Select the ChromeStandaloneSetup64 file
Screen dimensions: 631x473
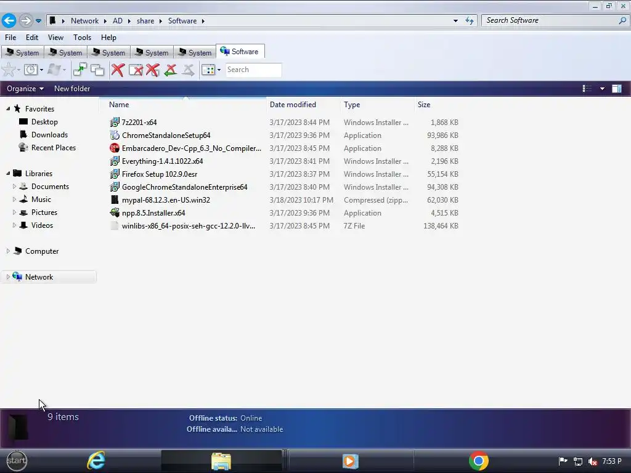166,135
